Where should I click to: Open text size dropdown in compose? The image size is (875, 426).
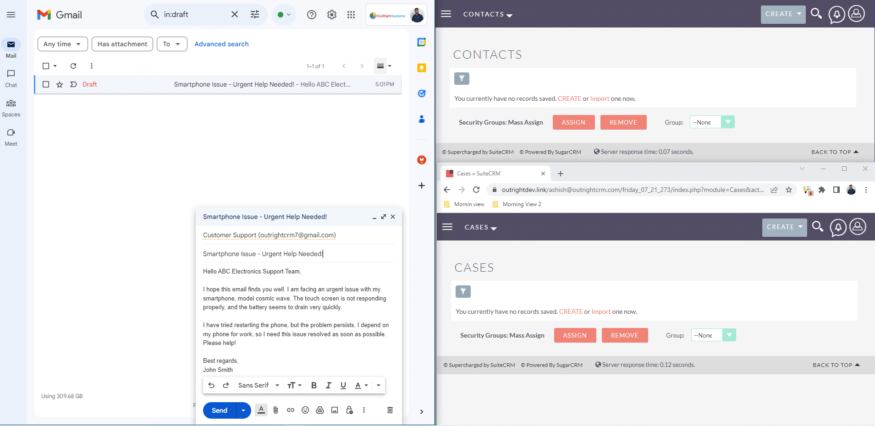click(x=294, y=385)
